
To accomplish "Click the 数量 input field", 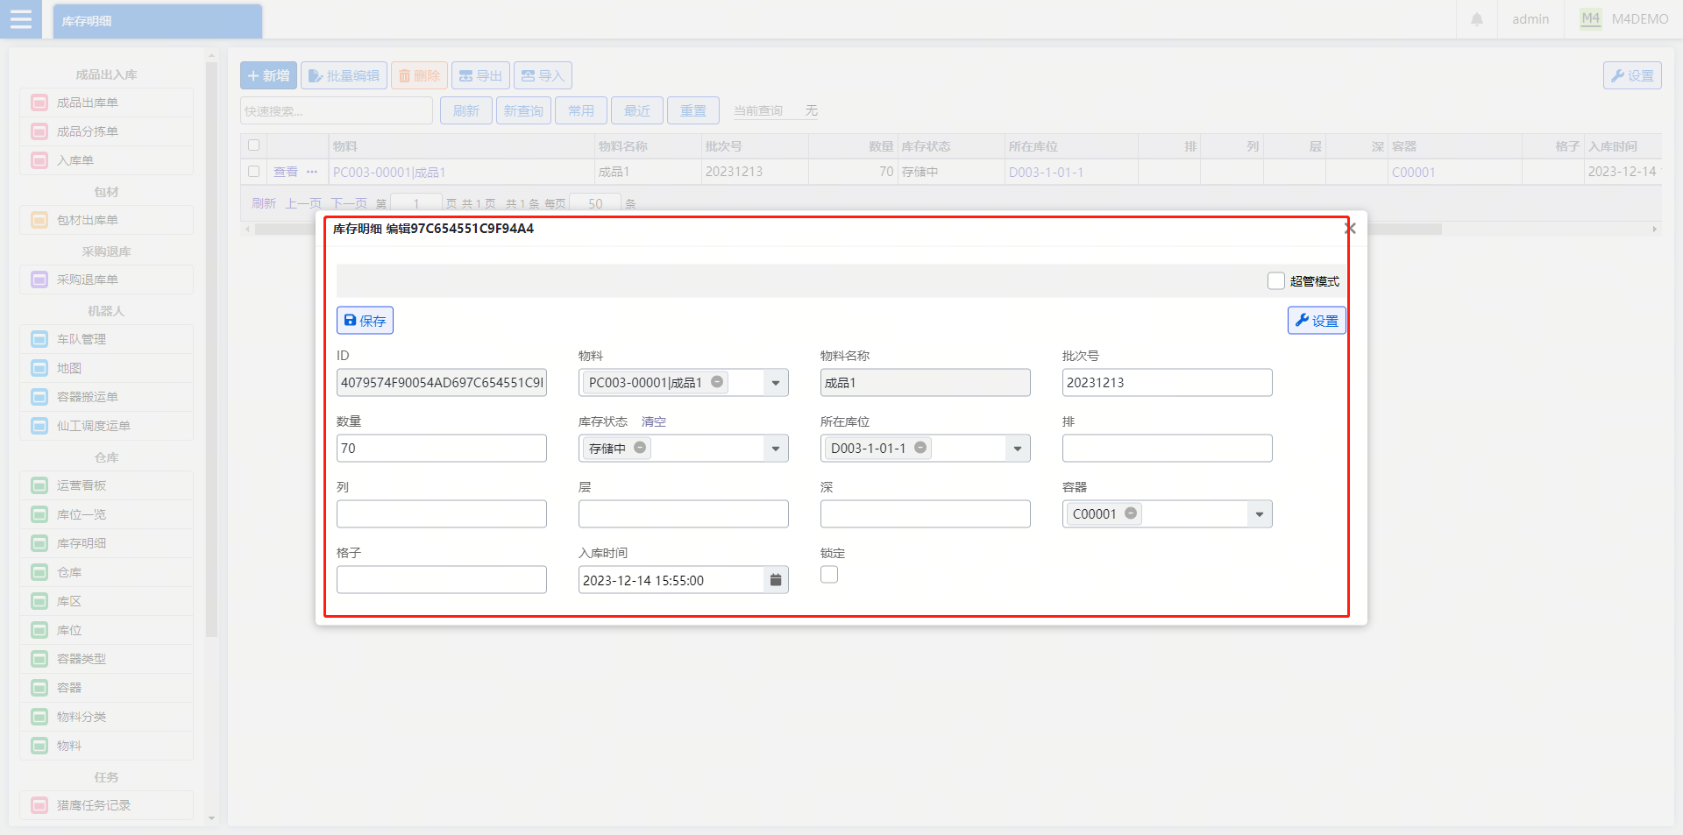I will pyautogui.click(x=441, y=449).
